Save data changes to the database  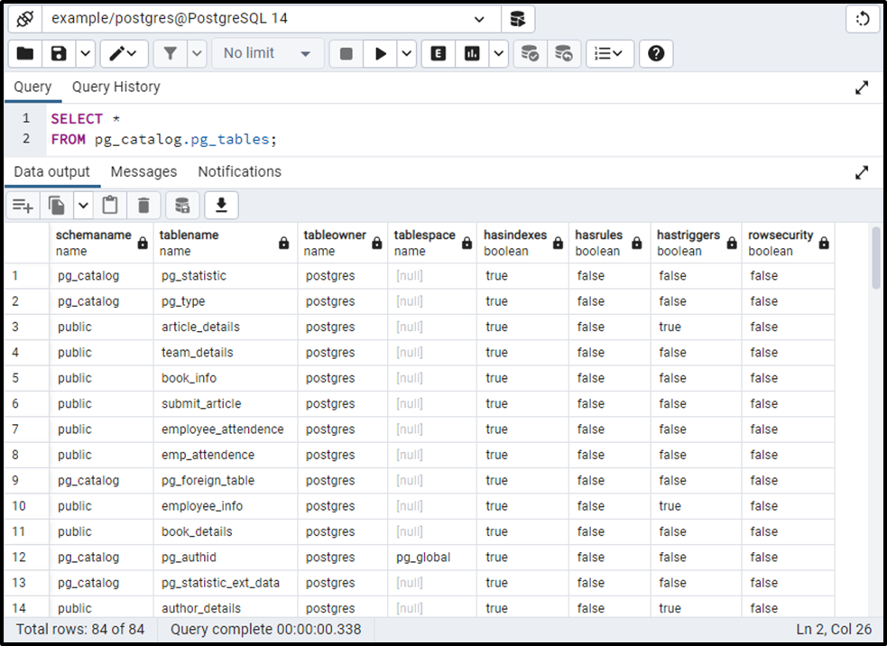click(x=182, y=205)
